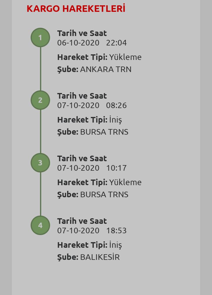Select the 07-10-2020 18:53 timestamp
The width and height of the screenshot is (212, 295).
click(x=92, y=231)
